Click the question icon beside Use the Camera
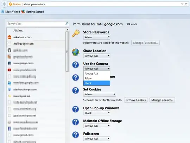190x143 pixels. tap(76, 65)
